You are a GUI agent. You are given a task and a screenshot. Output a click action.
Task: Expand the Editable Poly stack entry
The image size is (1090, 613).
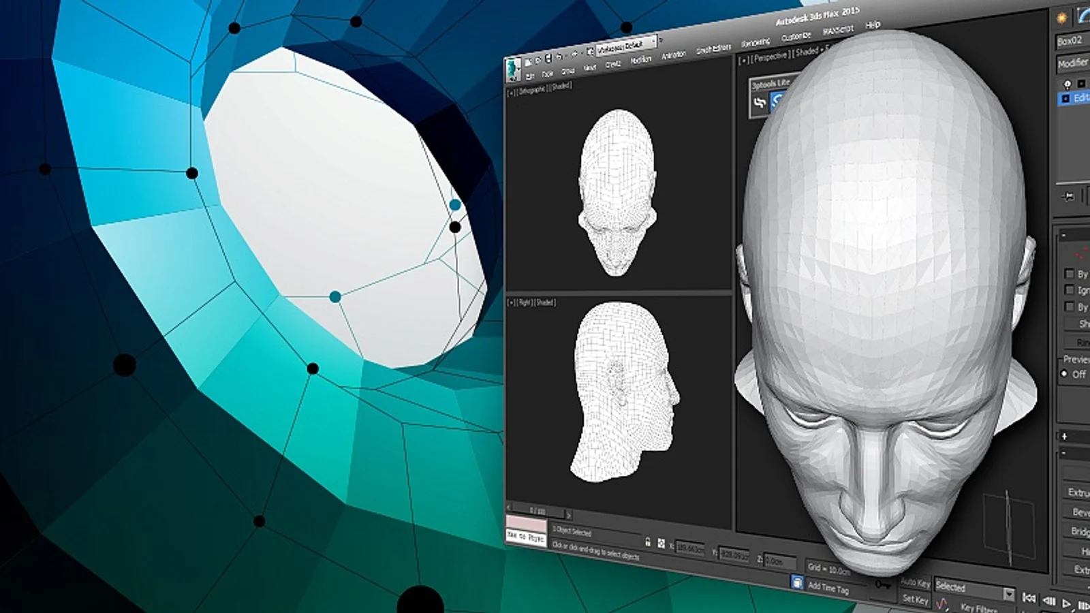pyautogui.click(x=1066, y=99)
